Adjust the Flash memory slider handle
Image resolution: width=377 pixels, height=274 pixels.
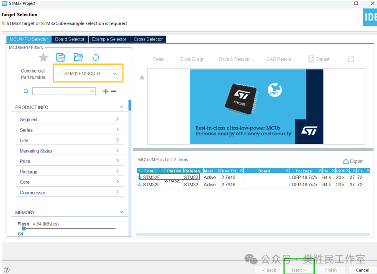point(24,228)
